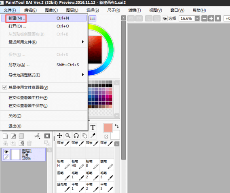Open the 16.6% zoom level dropdown

point(197,19)
